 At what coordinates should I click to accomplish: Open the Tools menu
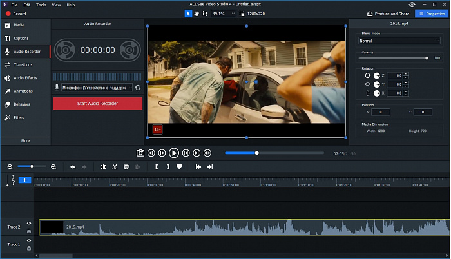pyautogui.click(x=41, y=5)
